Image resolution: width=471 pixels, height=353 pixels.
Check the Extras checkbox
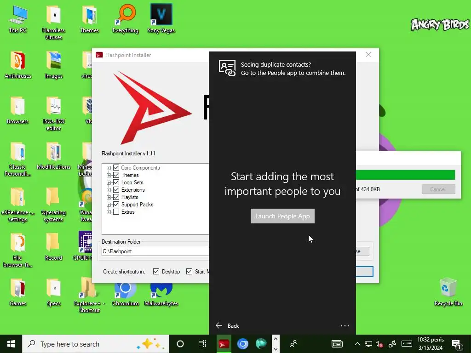[116, 211]
